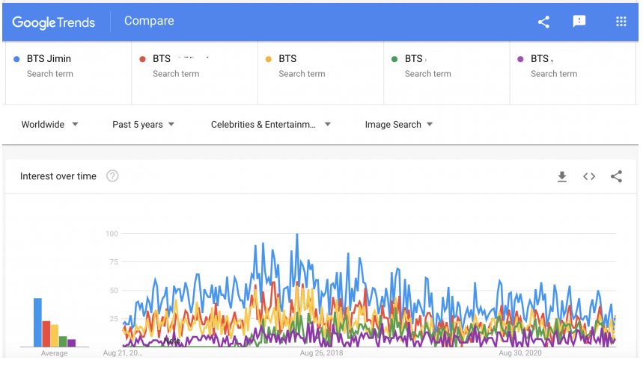Click the Compare page title
The height and width of the screenshot is (369, 643).
(149, 21)
